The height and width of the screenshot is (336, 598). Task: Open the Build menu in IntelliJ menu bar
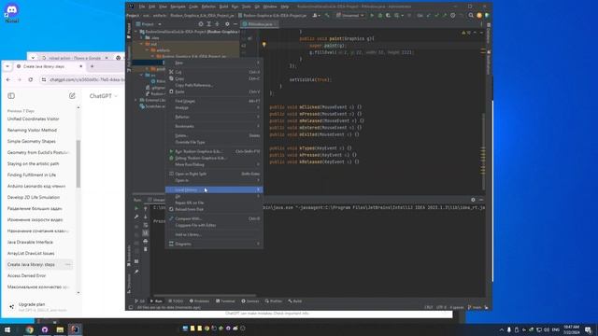pyautogui.click(x=223, y=7)
